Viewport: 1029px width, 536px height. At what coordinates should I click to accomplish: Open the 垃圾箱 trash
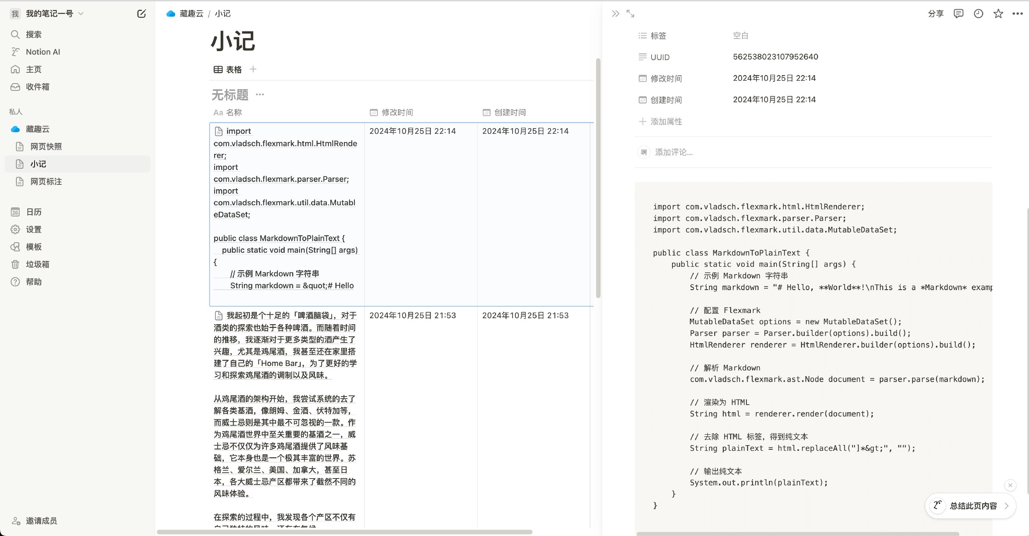[x=77, y=264]
